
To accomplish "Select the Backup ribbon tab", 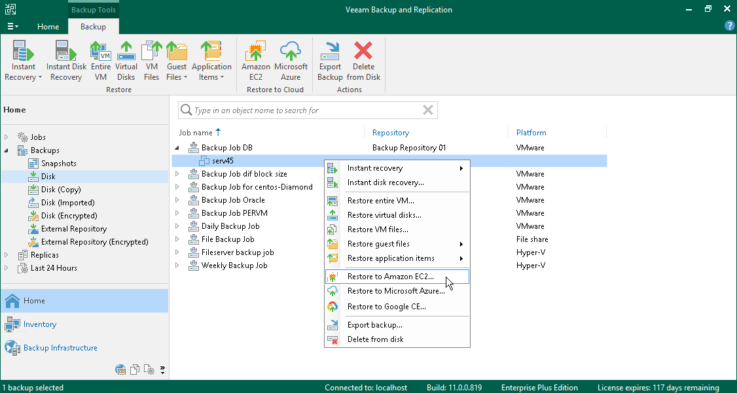I will (x=93, y=27).
